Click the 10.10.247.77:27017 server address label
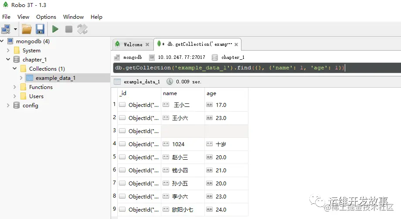401x219 pixels. (182, 57)
